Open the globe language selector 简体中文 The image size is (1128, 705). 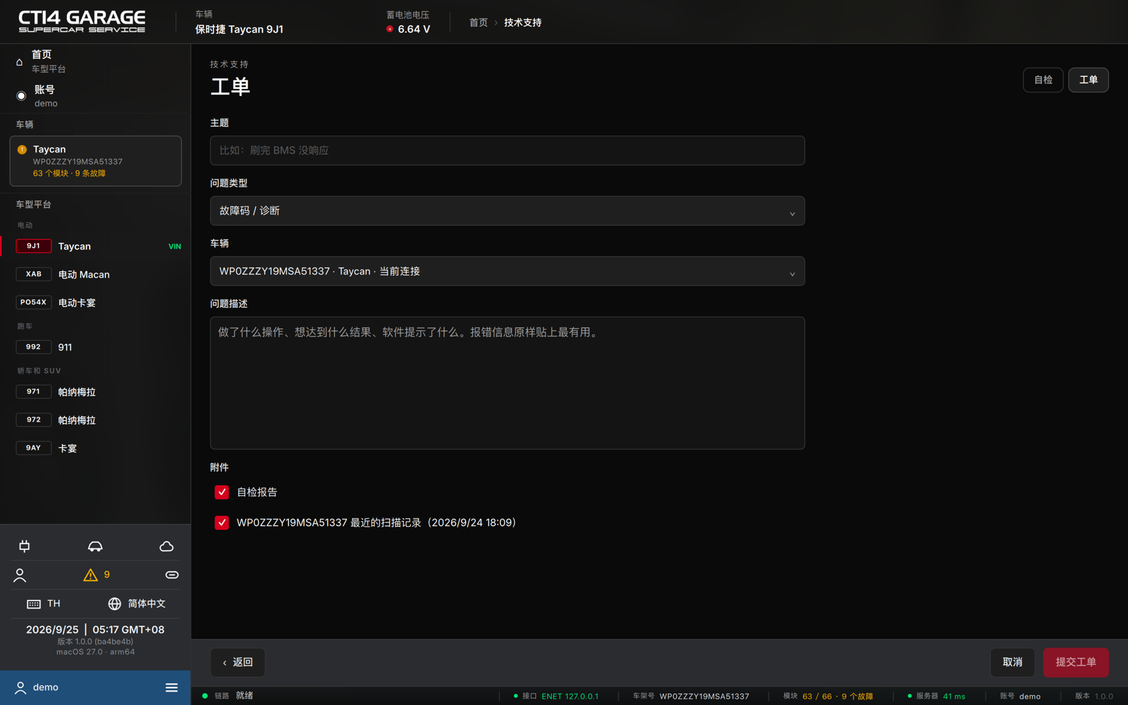tap(137, 604)
